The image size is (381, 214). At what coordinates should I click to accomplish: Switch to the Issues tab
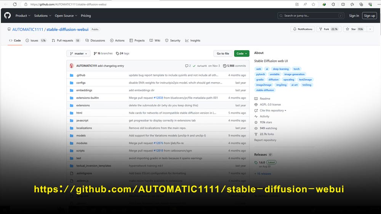(36, 40)
